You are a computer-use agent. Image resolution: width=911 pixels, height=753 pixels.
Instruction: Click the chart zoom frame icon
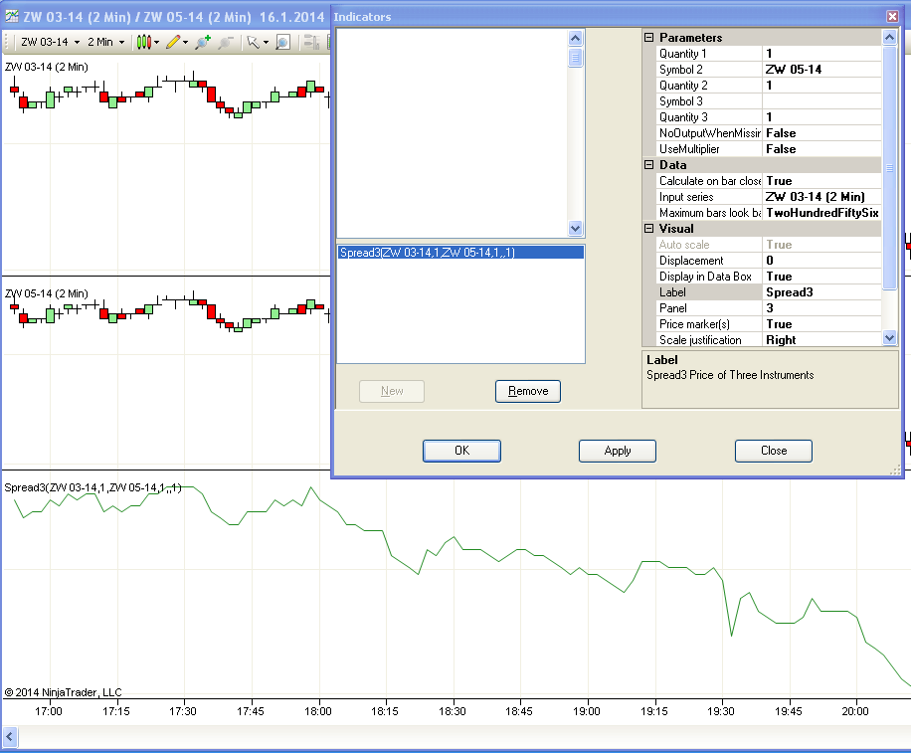point(283,42)
